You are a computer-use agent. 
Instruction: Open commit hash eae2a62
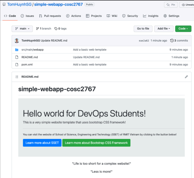pyautogui.click(x=144, y=40)
